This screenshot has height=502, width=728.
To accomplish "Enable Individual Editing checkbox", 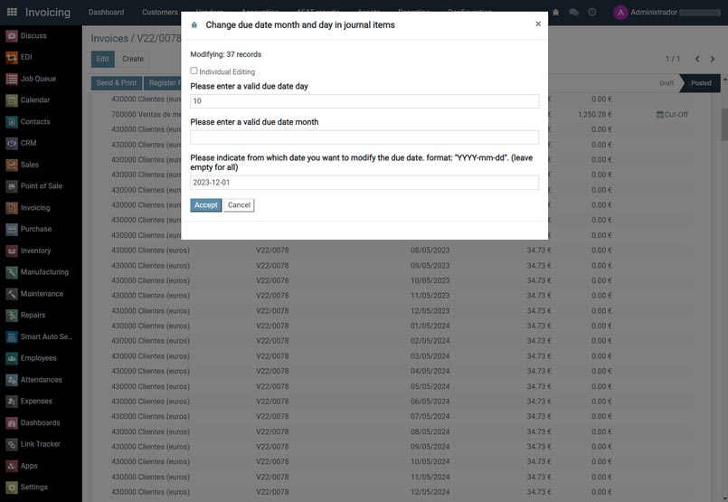I will (x=194, y=71).
